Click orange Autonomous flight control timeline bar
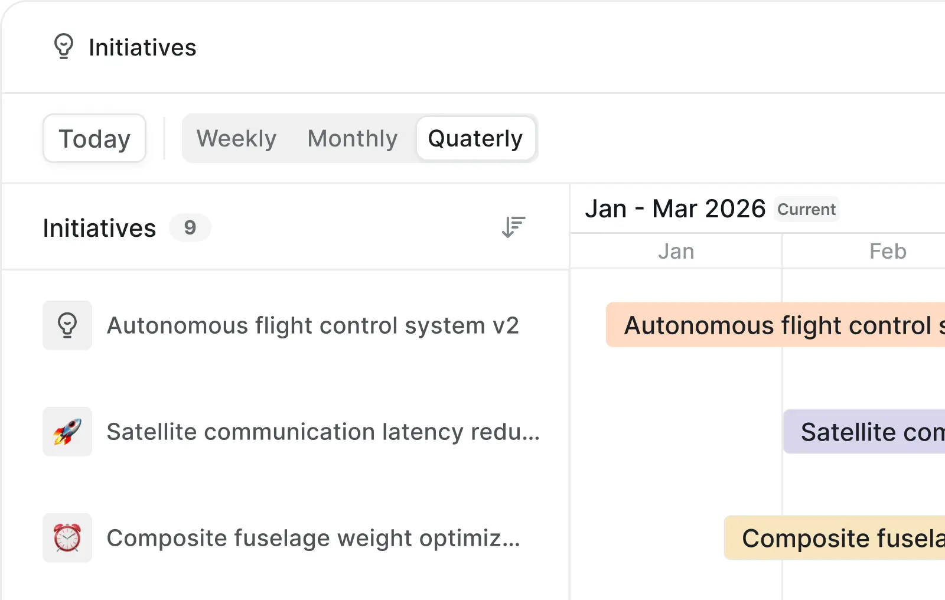This screenshot has height=600, width=945. pos(775,325)
